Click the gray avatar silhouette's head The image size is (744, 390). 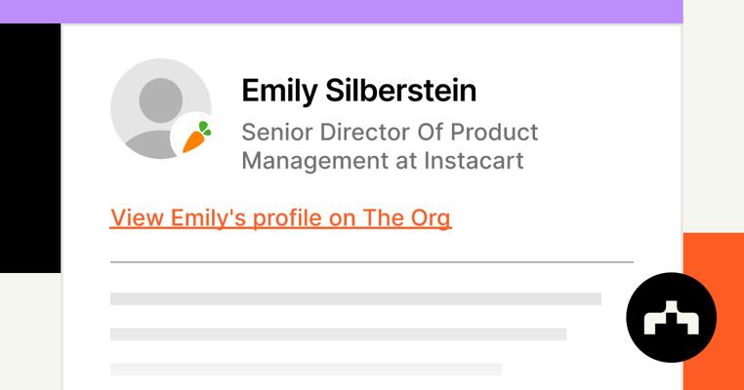[x=159, y=97]
